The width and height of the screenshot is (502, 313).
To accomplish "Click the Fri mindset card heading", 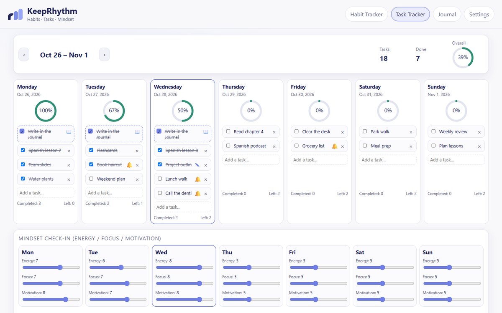I will [292, 252].
